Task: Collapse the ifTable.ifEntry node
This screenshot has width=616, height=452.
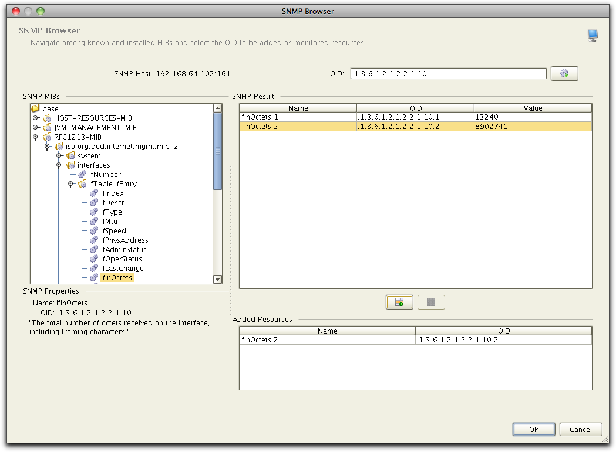Action: pos(70,183)
